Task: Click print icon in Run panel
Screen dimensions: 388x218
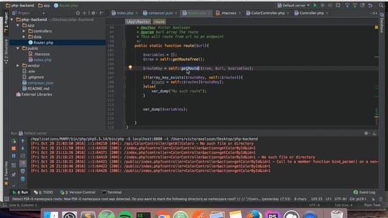Action: [x=22, y=171]
